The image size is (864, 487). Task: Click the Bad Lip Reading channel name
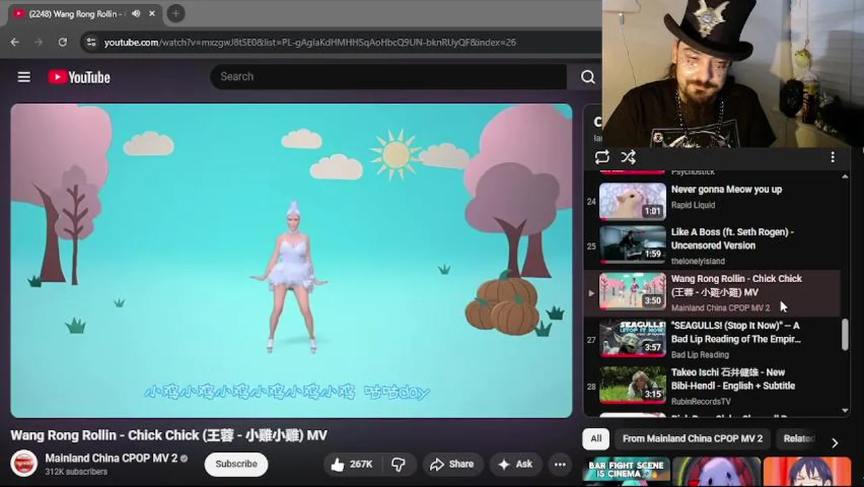pyautogui.click(x=700, y=354)
